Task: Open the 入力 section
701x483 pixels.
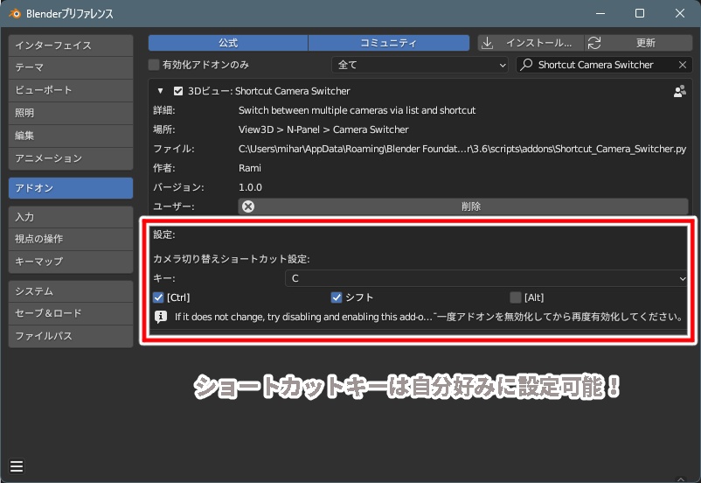Action: coord(71,217)
